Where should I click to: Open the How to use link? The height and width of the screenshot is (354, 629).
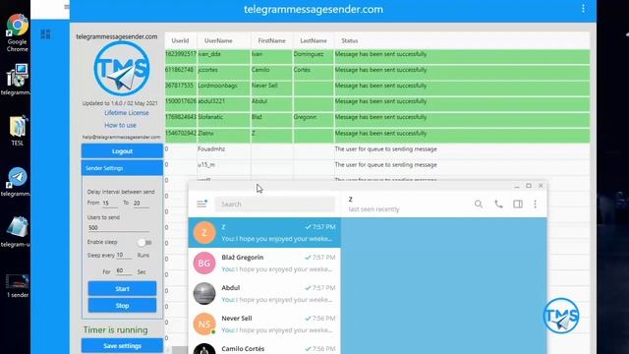[x=120, y=125]
